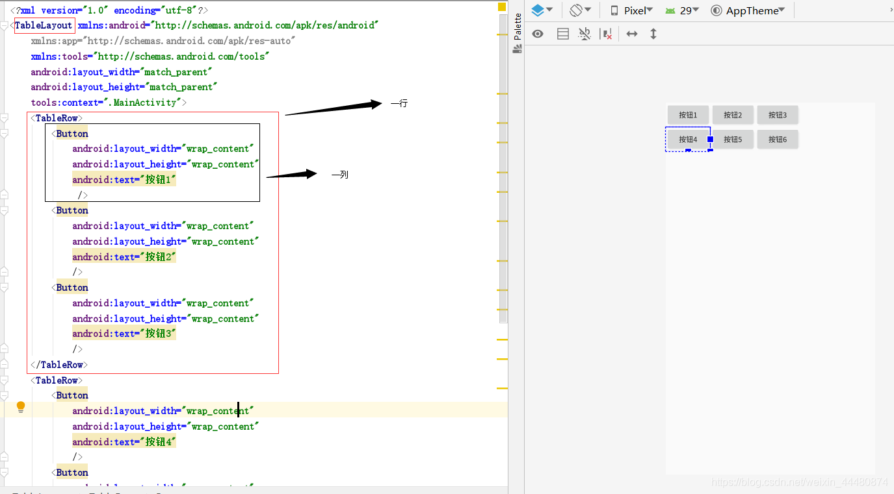Click the android:text="按钮2" attribute

(124, 257)
